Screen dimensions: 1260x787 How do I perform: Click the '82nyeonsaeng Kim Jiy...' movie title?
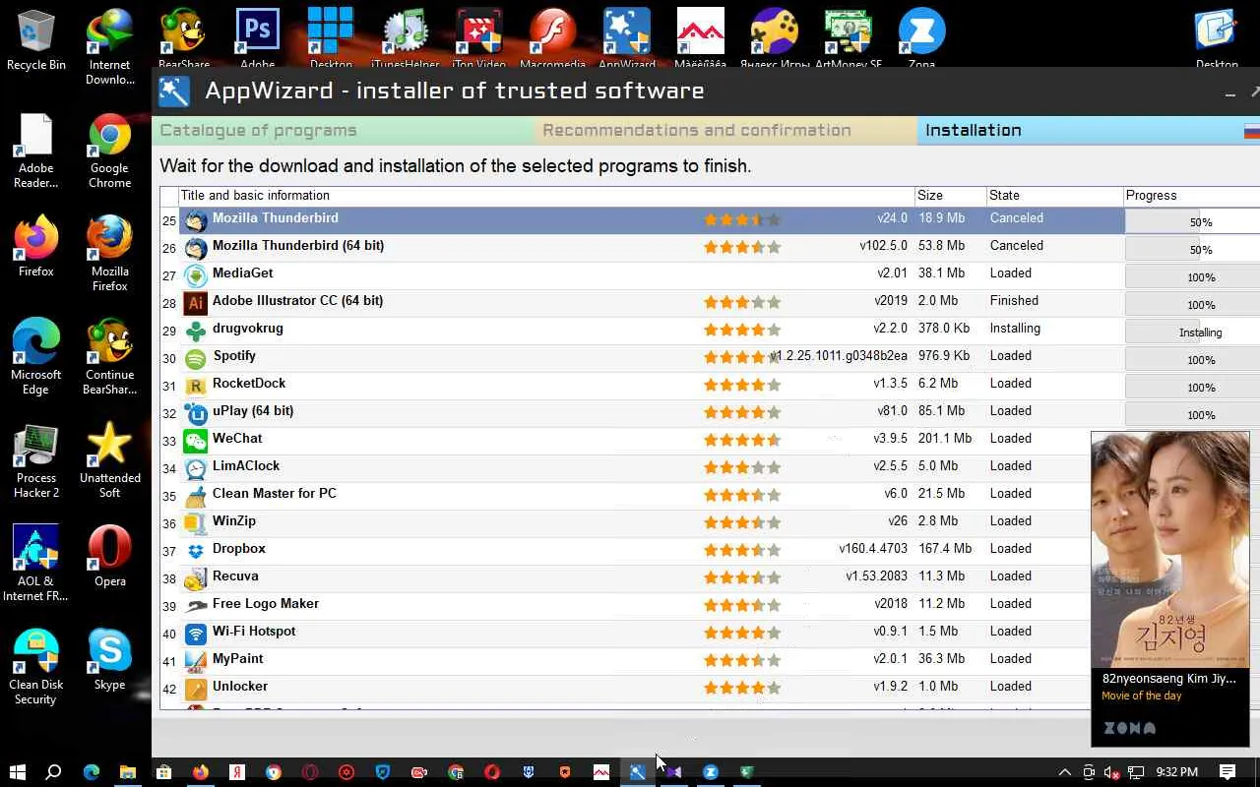pos(1169,679)
